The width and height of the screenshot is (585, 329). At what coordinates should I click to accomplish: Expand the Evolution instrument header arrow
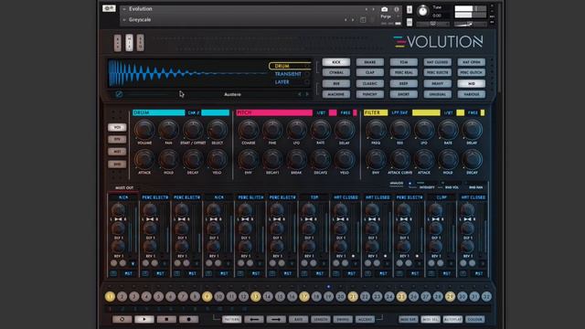pos(124,9)
